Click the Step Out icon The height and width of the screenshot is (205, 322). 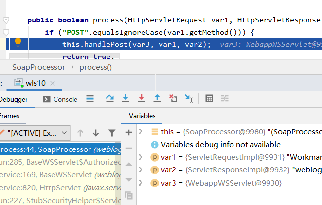pos(157,99)
